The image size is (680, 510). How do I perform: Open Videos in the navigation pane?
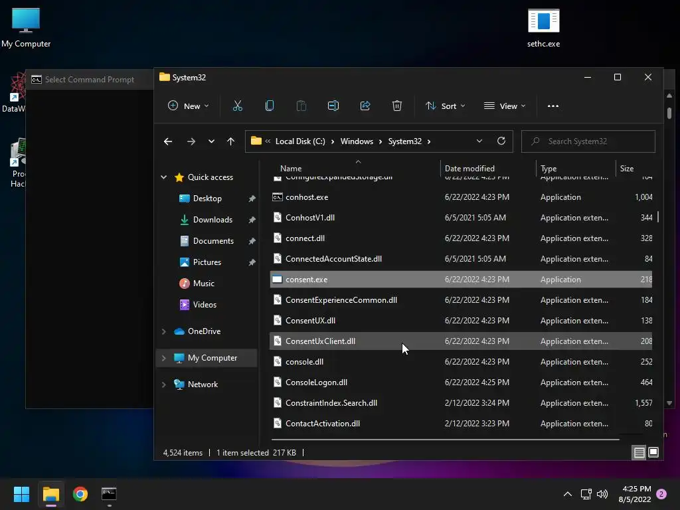coord(205,304)
